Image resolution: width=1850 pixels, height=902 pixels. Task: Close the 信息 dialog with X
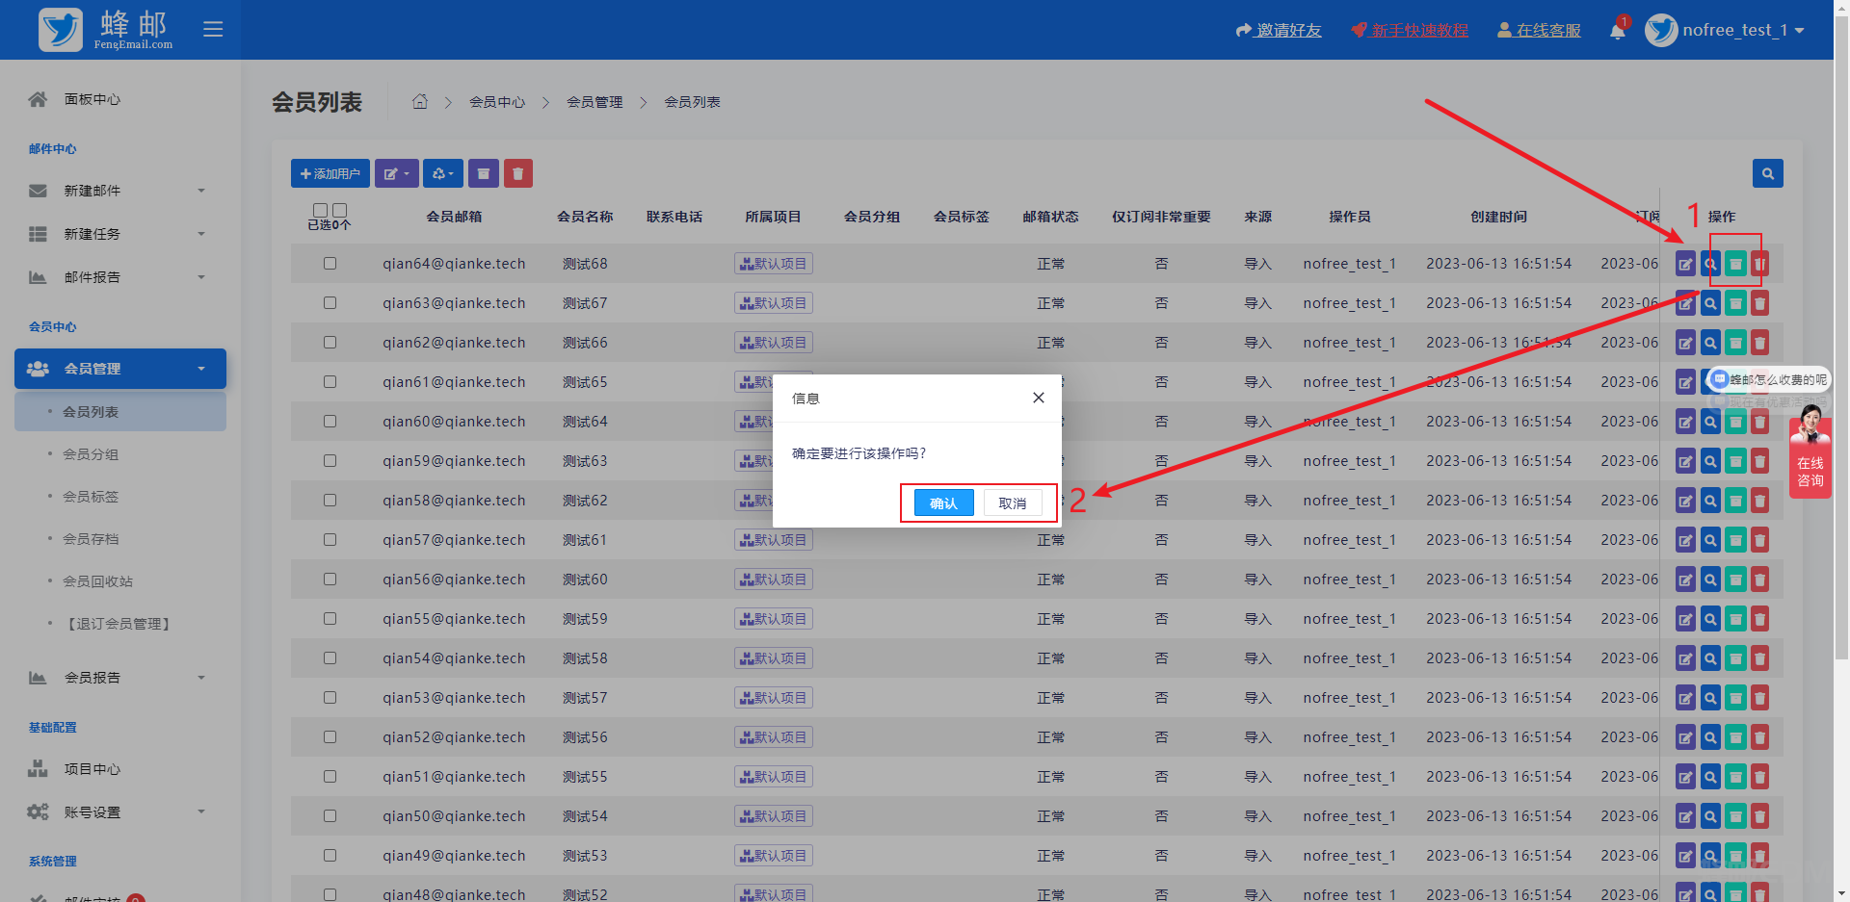click(1038, 398)
